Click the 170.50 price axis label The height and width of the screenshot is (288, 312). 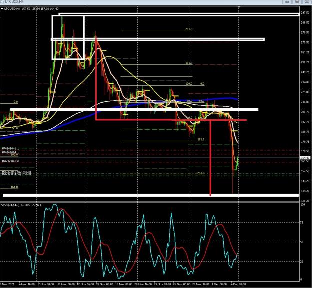[305, 151]
